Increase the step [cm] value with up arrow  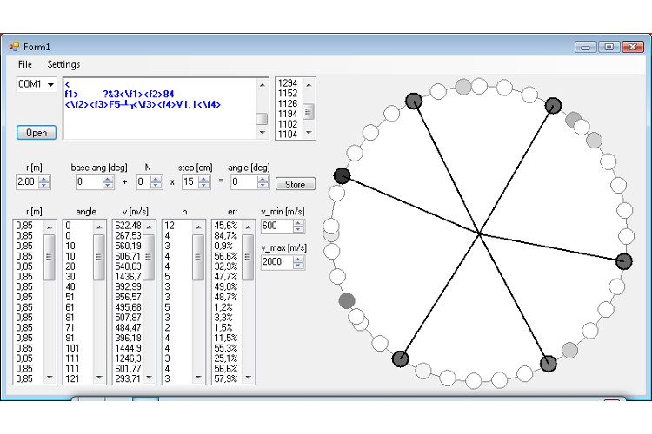204,179
